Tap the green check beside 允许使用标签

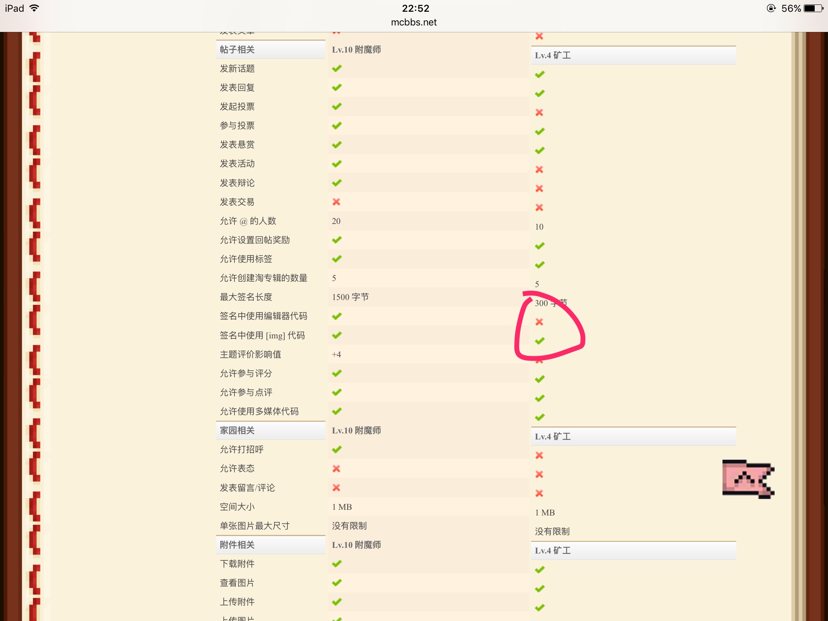pyautogui.click(x=337, y=259)
